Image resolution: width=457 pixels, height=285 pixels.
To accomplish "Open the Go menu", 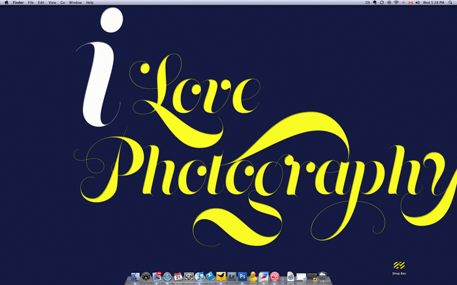I will coord(63,3).
